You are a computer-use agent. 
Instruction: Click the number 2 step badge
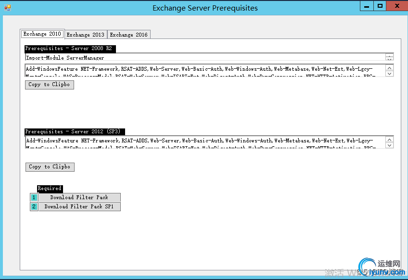tap(34, 206)
